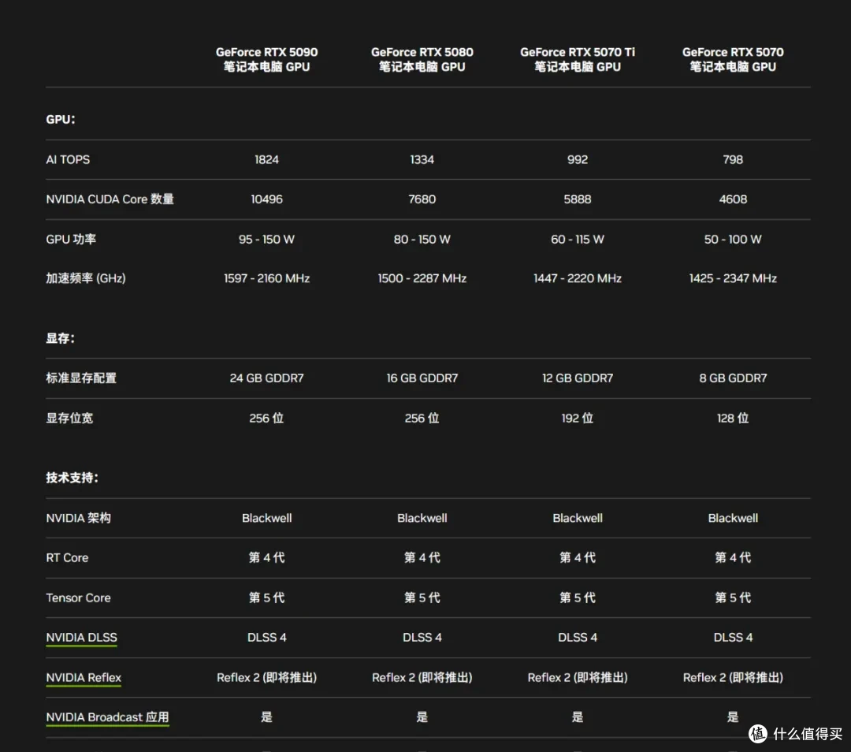Select the 8 GB GDDR7 memory cell

733,378
